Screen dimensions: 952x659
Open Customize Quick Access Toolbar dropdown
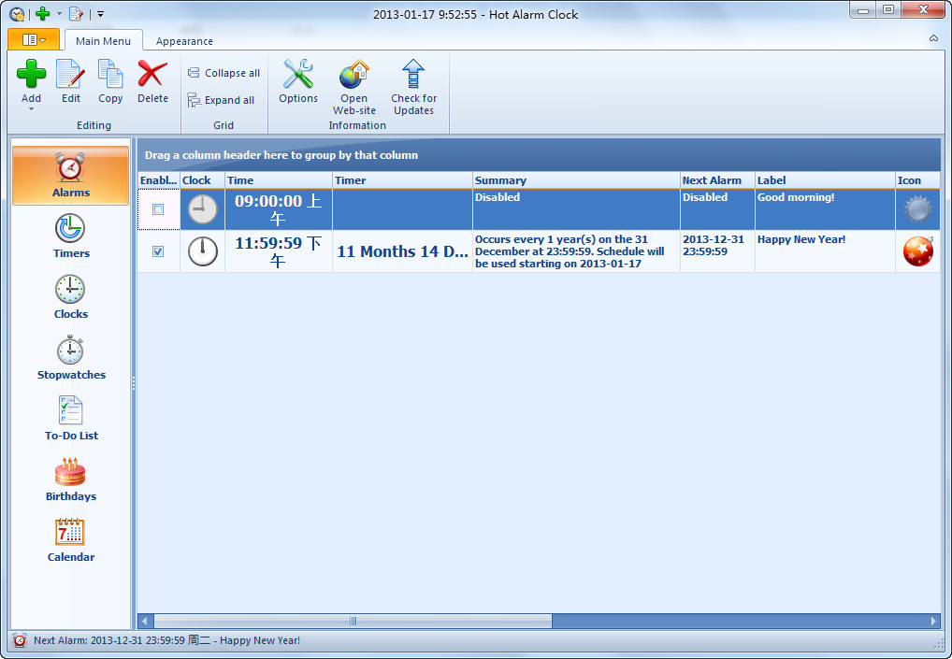coord(100,13)
